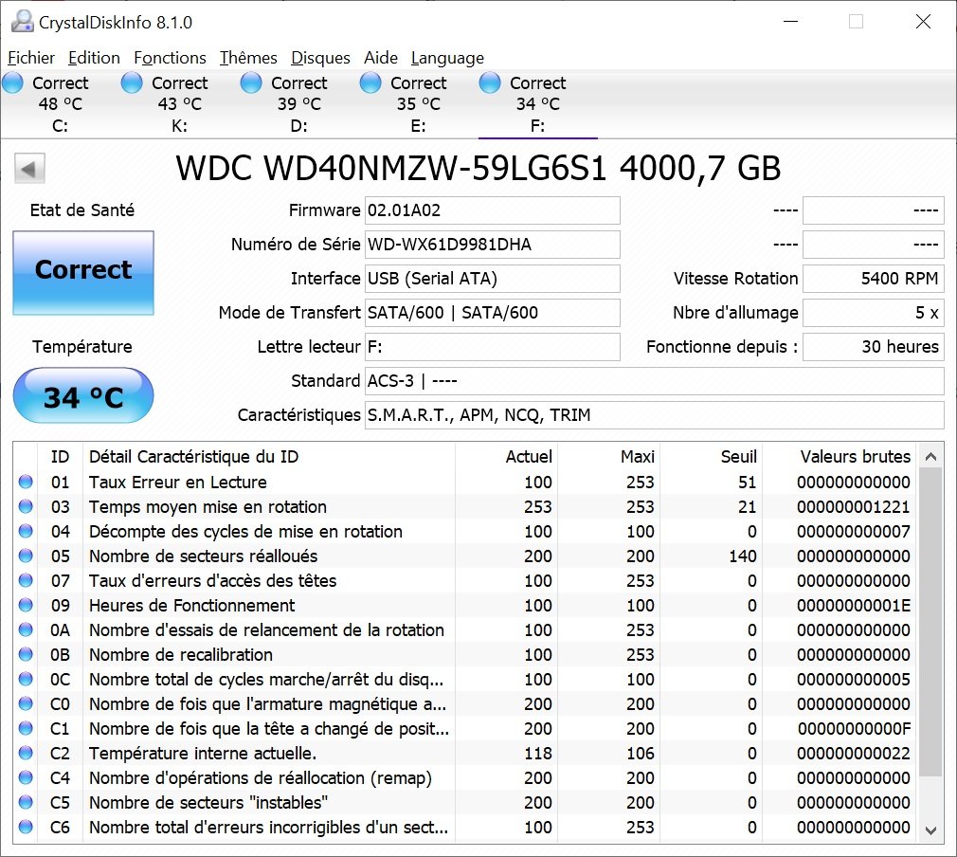Click the scroll down arrow of SMART list

[930, 830]
